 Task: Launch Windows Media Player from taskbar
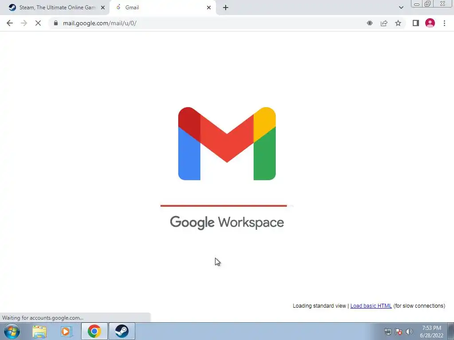pyautogui.click(x=67, y=331)
